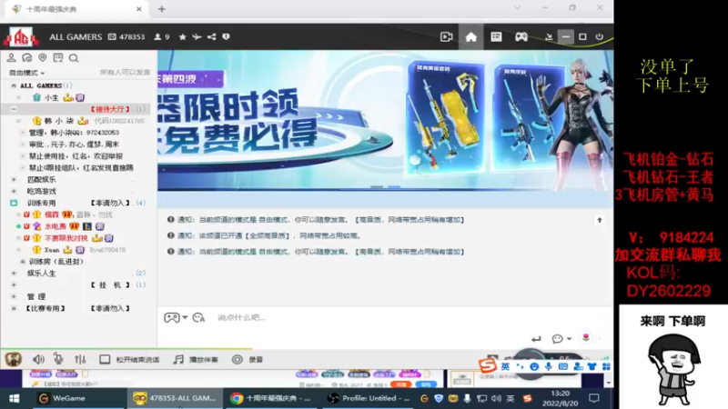Screen dimensions: 728x409
Task: Open the video broadcast icon in header
Action: 446,36
